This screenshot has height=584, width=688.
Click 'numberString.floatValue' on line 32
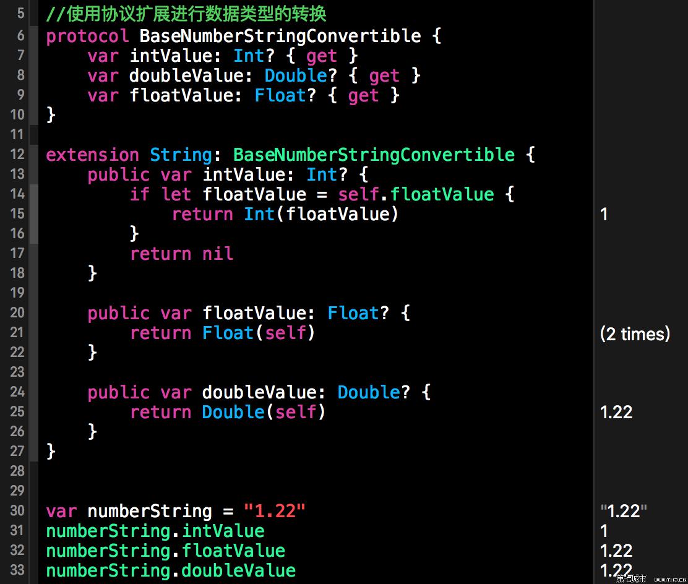pyautogui.click(x=166, y=551)
